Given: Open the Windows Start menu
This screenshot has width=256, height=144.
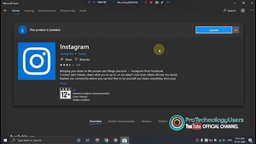Looking at the screenshot, I should 5,140.
